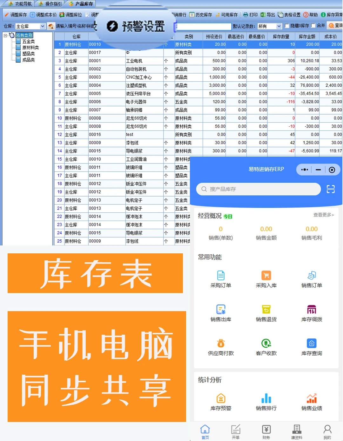Tap the 采购入库 purchase inbound icon
Image resolution: width=343 pixels, height=441 pixels.
[x=266, y=276]
